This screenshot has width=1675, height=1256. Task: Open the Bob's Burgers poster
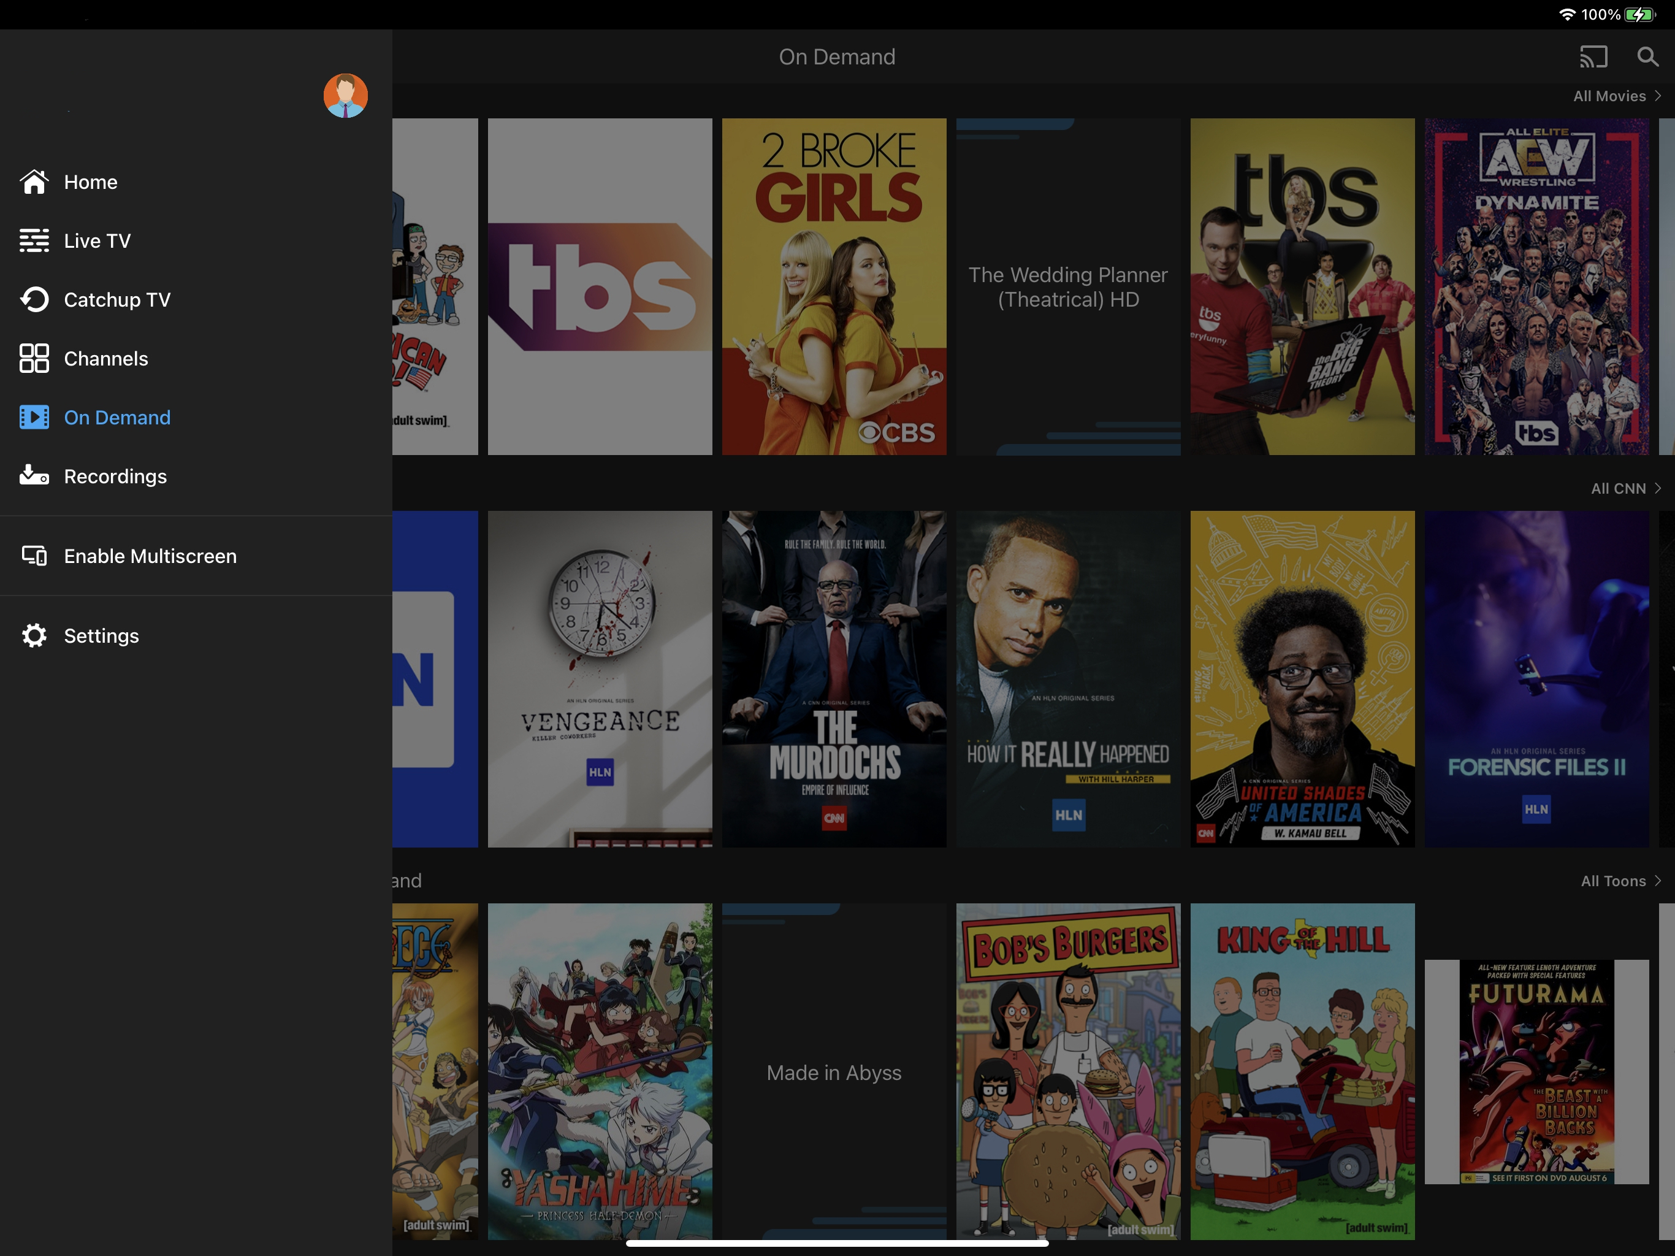(x=1067, y=1071)
